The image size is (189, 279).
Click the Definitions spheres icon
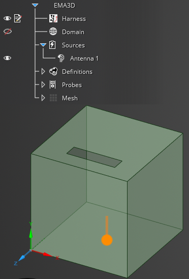click(53, 71)
